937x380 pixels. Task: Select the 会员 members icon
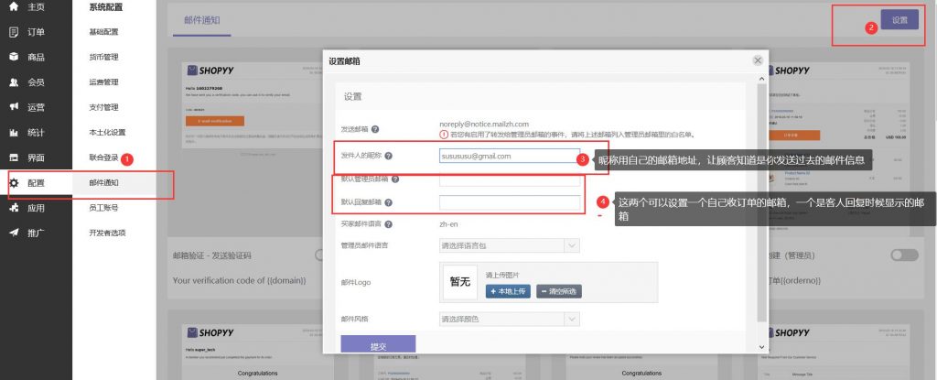click(14, 82)
